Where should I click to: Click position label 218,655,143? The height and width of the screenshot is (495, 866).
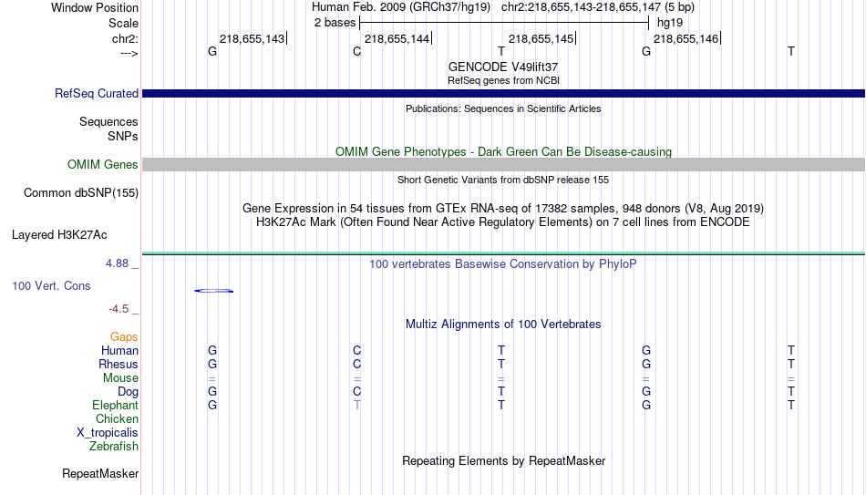(x=252, y=38)
